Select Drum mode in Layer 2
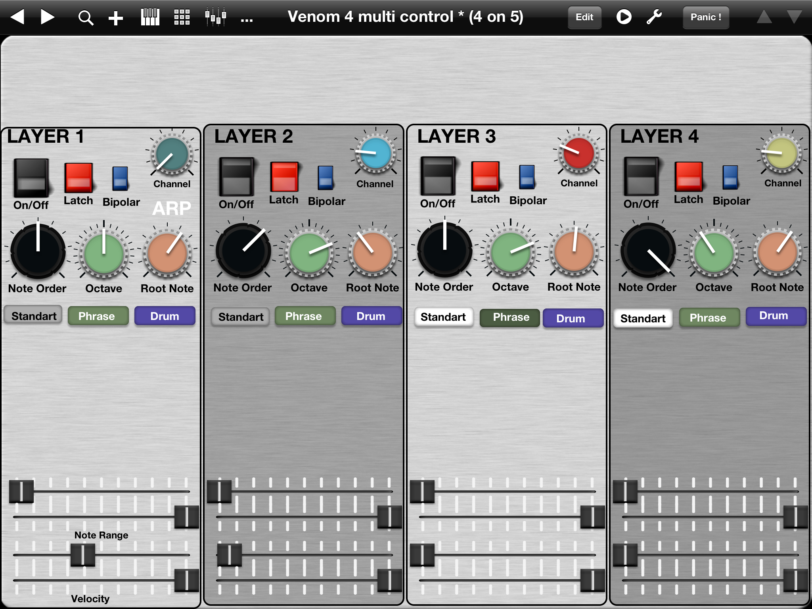The height and width of the screenshot is (609, 812). coord(371,316)
